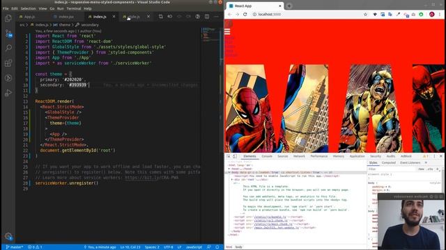Image resolution: width=446 pixels, height=250 pixels.
Task: Open the Explorer view in the activity bar
Action: tap(8, 19)
